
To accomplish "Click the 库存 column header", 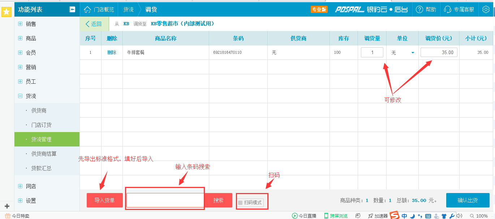I will pyautogui.click(x=344, y=38).
